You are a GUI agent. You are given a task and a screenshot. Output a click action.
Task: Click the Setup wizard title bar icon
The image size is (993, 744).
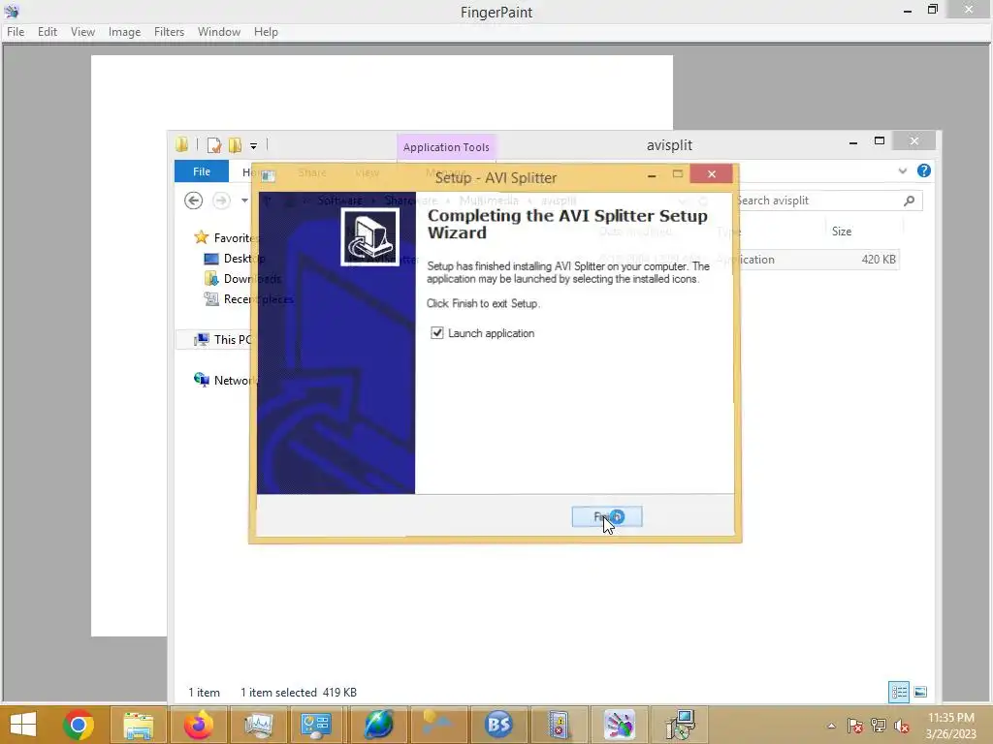[268, 176]
